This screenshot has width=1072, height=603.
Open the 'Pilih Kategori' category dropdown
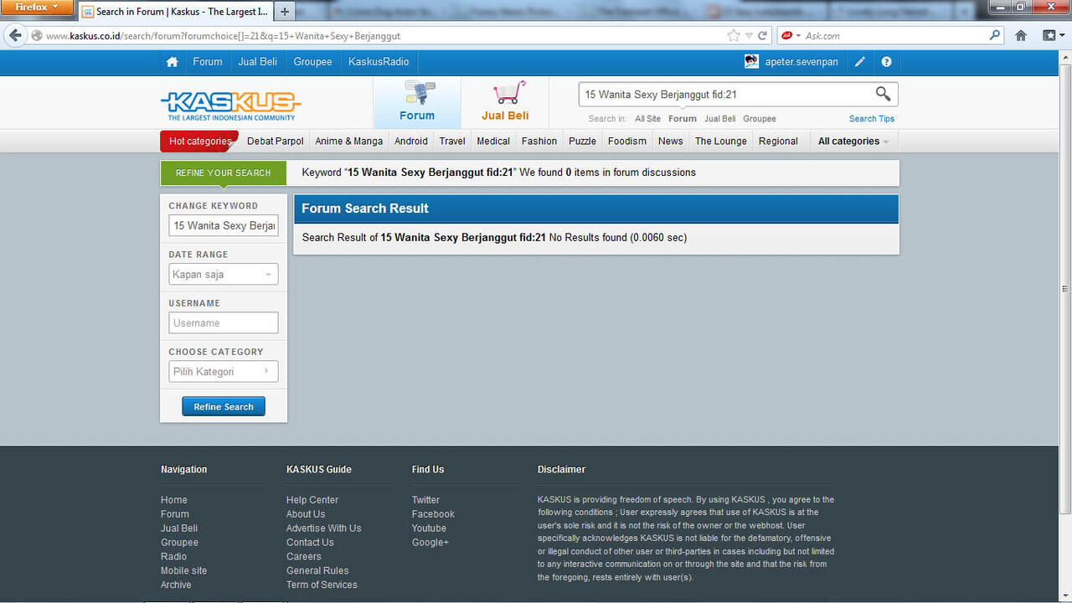(x=223, y=372)
